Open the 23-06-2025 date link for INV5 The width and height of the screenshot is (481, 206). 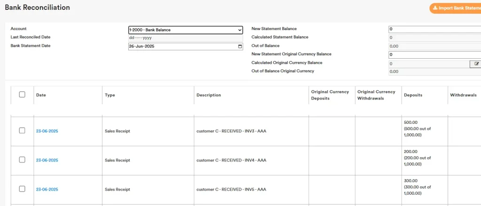[47, 190]
